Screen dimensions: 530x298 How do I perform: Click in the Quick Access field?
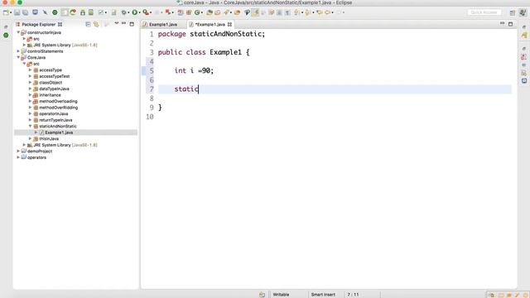pos(484,12)
